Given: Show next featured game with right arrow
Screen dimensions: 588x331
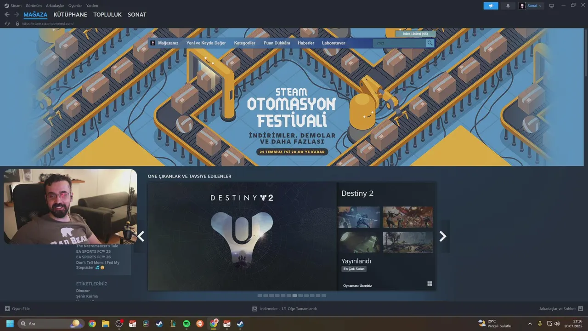Looking at the screenshot, I should tap(443, 236).
